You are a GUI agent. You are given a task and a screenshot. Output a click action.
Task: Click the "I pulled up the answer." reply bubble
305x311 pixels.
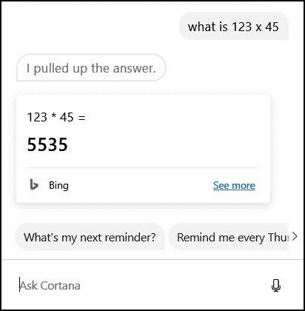point(91,68)
